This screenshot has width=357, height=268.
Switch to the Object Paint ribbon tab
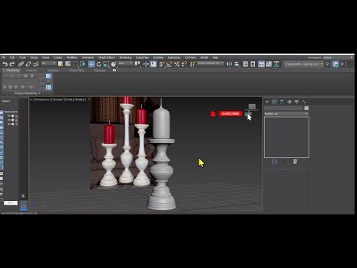click(77, 71)
